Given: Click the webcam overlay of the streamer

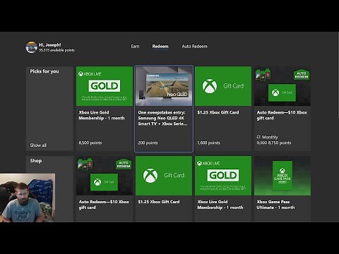Looking at the screenshot, I should (28, 198).
